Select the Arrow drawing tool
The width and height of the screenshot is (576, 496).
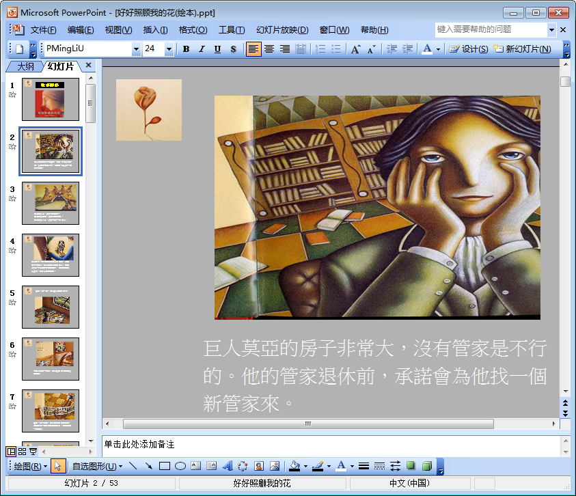[149, 466]
